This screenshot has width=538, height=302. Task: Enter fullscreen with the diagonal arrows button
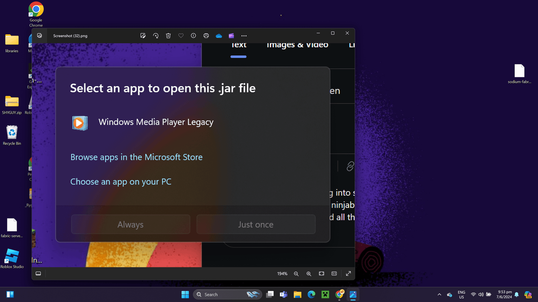(348, 274)
